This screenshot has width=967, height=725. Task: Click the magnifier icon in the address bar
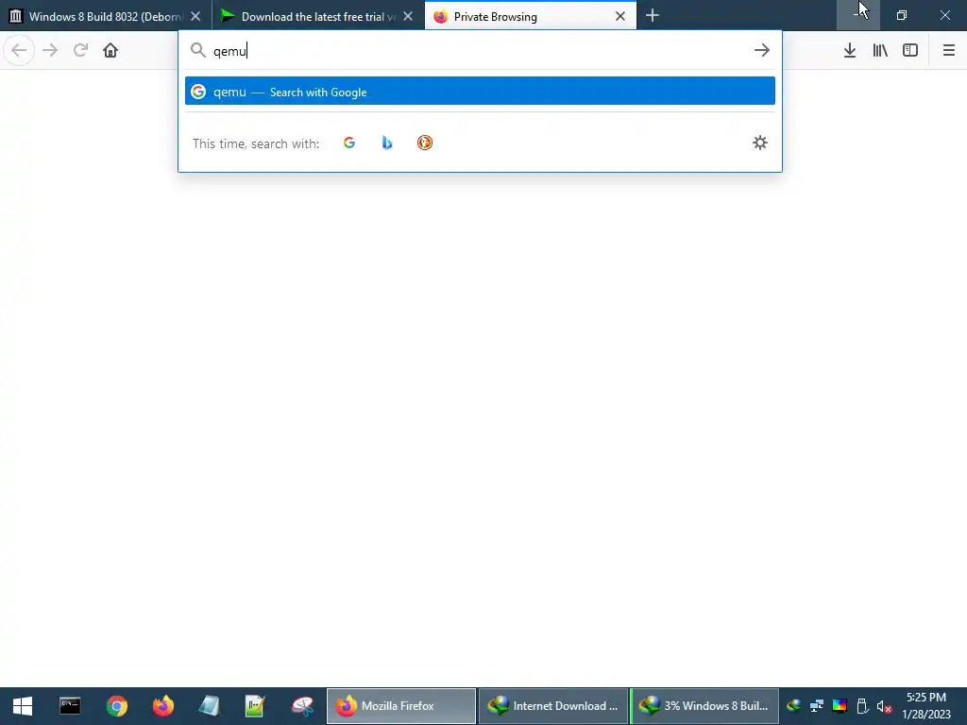pyautogui.click(x=198, y=50)
